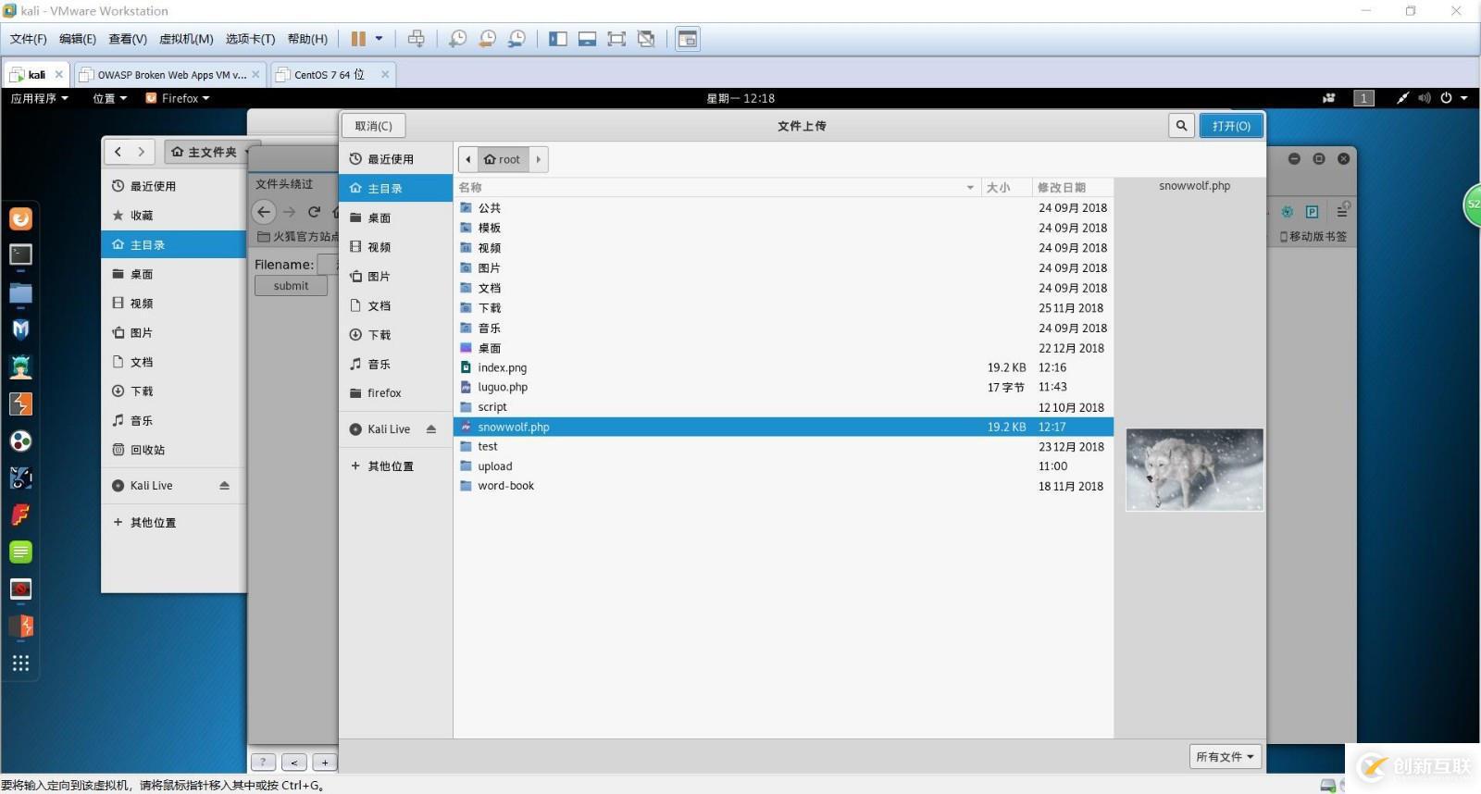The height and width of the screenshot is (794, 1481).
Task: Click the send Ctrl+Alt+Del toolbar icon
Action: click(417, 39)
